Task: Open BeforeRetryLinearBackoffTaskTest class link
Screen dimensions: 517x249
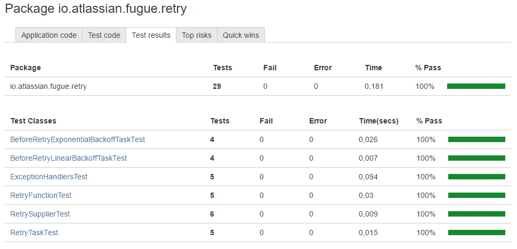Action: click(69, 158)
